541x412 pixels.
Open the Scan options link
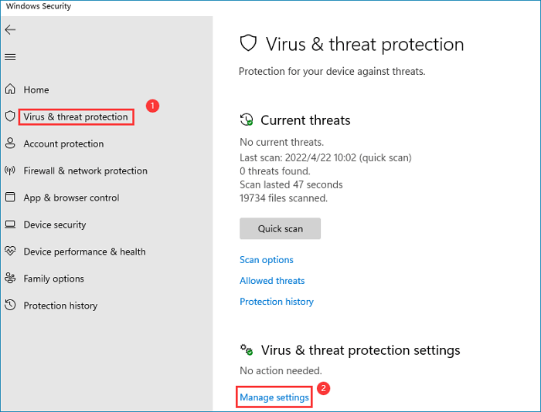267,260
